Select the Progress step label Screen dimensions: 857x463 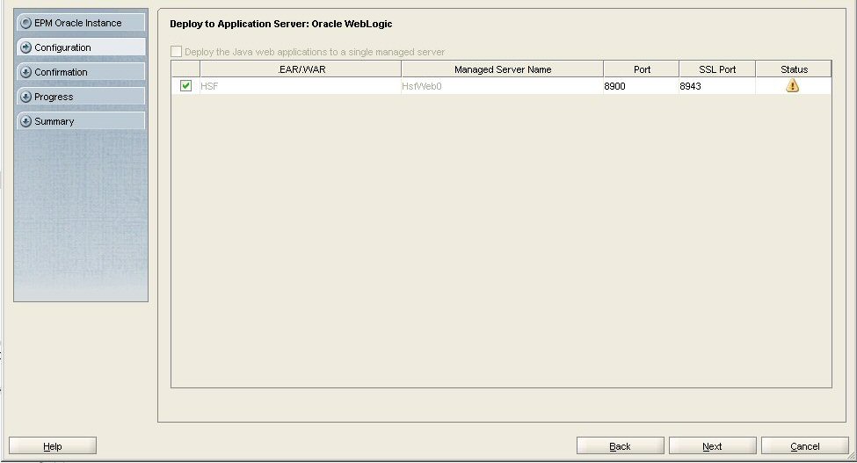pos(54,97)
